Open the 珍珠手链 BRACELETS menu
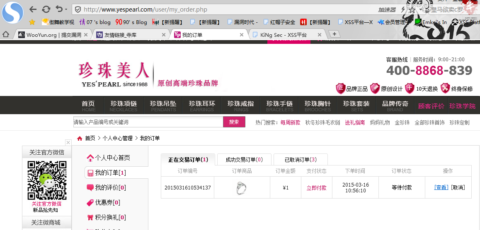This screenshot has width=480, height=230. (279, 106)
